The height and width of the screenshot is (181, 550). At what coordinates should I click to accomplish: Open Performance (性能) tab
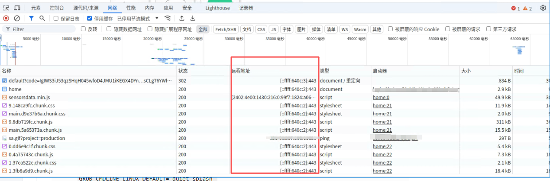[x=131, y=8]
